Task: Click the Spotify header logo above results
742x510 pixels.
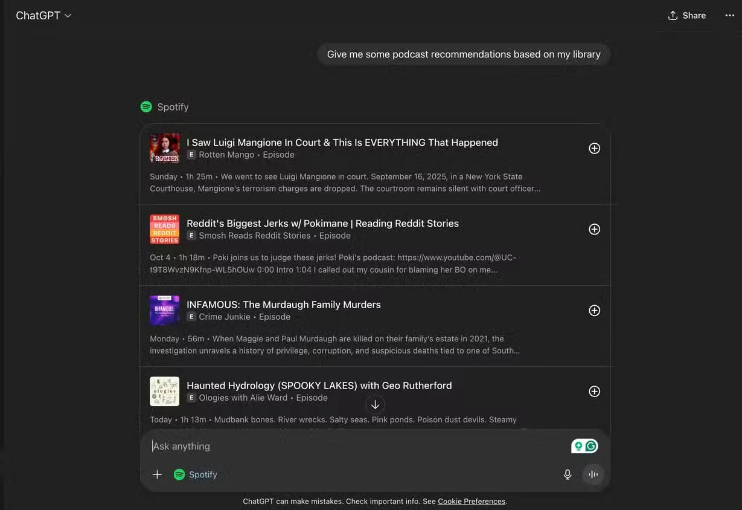Action: click(146, 107)
